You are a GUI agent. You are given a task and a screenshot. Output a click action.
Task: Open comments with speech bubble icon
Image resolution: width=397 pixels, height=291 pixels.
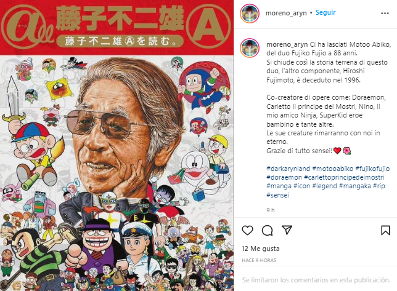(267, 230)
